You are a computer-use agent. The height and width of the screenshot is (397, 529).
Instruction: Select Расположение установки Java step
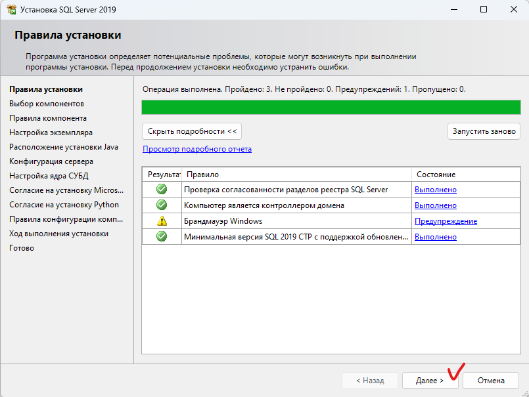click(64, 147)
